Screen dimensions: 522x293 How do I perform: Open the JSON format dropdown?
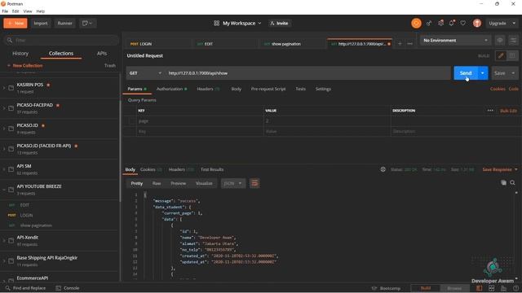[x=233, y=183]
